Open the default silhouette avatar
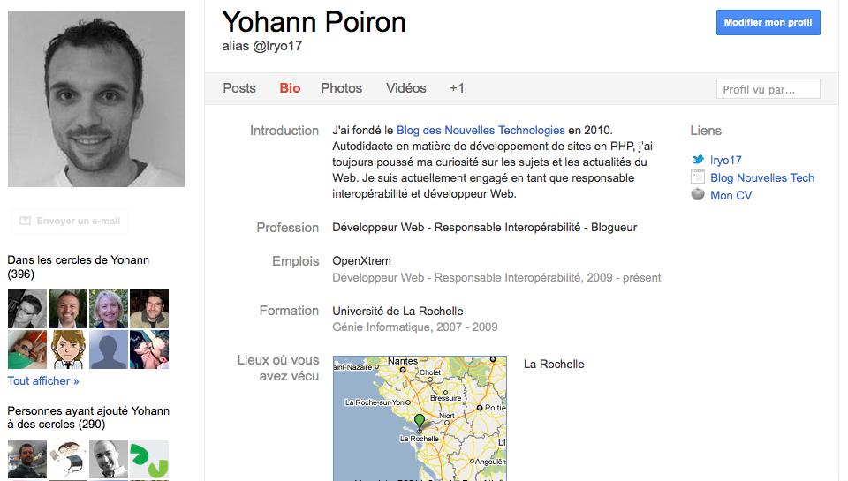848x481 pixels. click(108, 349)
